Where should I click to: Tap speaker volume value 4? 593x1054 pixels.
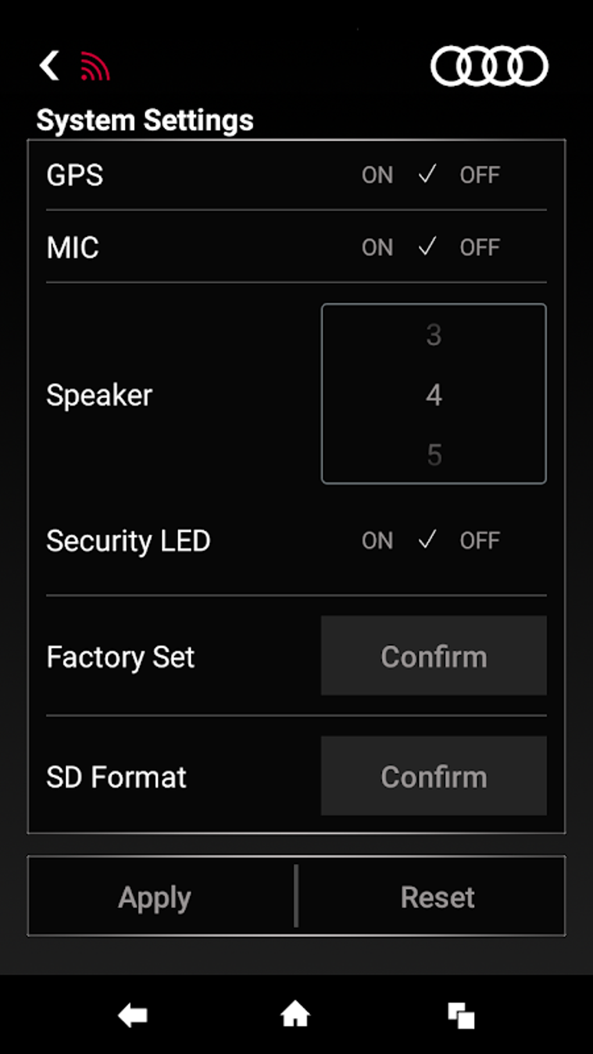pyautogui.click(x=434, y=395)
